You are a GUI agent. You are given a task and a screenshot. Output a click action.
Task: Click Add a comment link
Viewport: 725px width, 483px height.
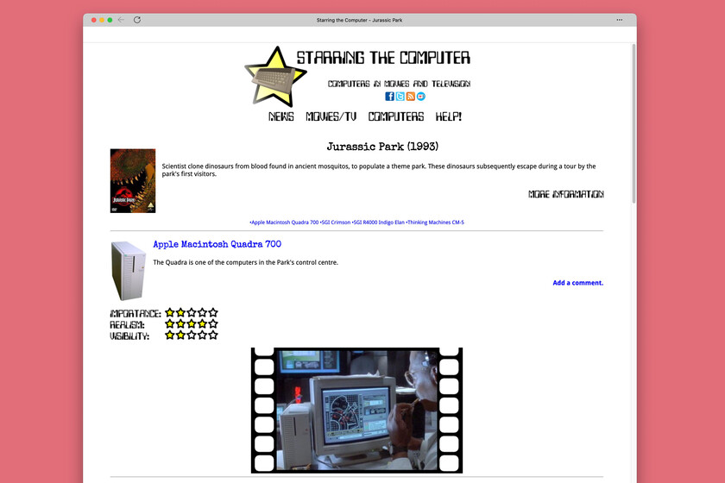click(x=578, y=283)
